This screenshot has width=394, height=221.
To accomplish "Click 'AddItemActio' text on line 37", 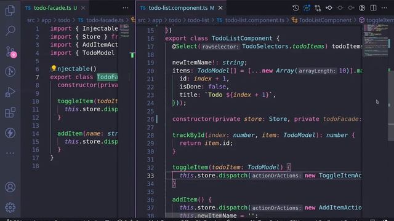I will [x=340, y=207].
